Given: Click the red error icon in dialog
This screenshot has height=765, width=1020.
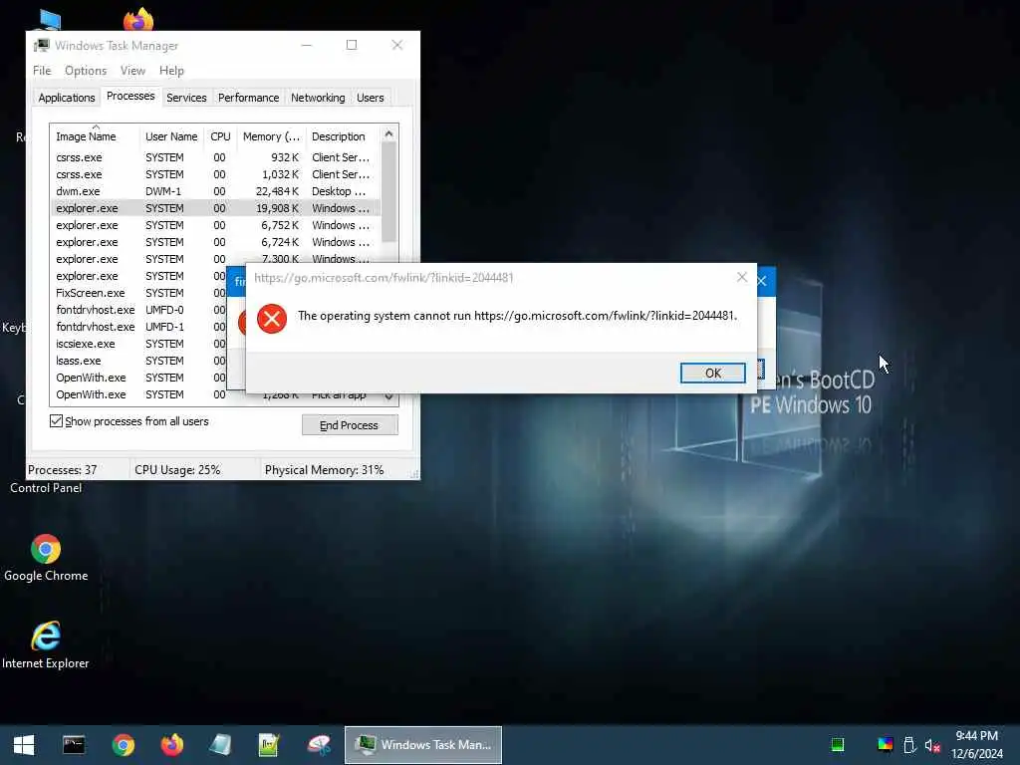Looking at the screenshot, I should tap(272, 319).
